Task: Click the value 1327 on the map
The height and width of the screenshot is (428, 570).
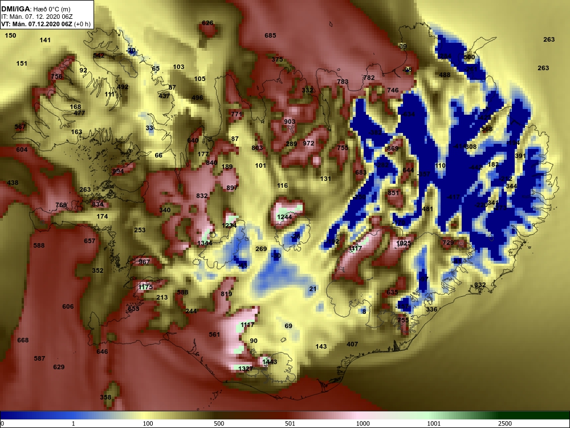Action: (x=245, y=369)
